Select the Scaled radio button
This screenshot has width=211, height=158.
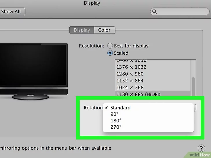tap(110, 53)
